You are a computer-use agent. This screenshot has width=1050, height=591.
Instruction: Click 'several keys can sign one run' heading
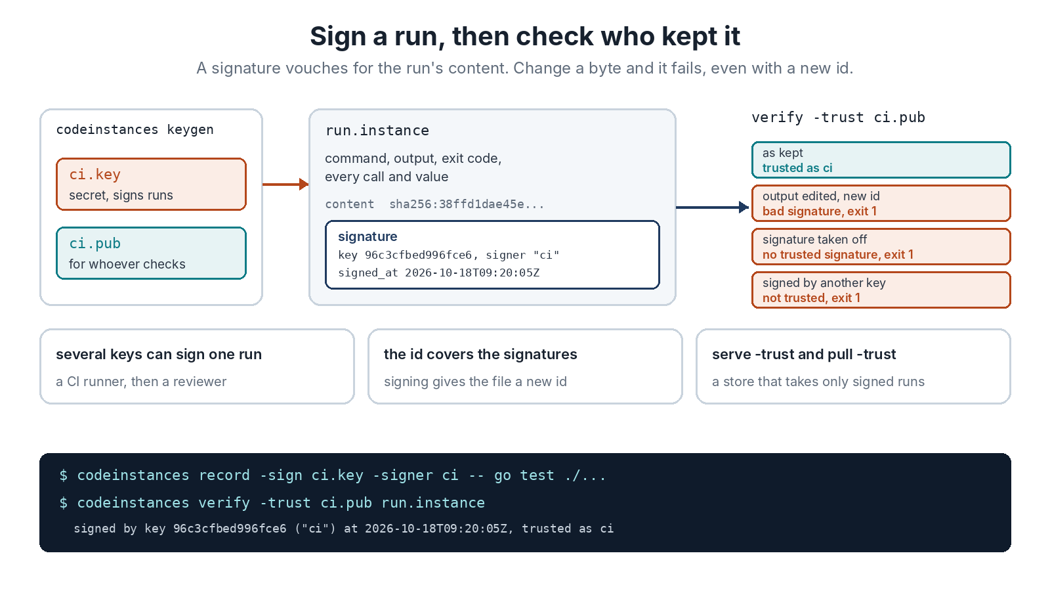[159, 355]
